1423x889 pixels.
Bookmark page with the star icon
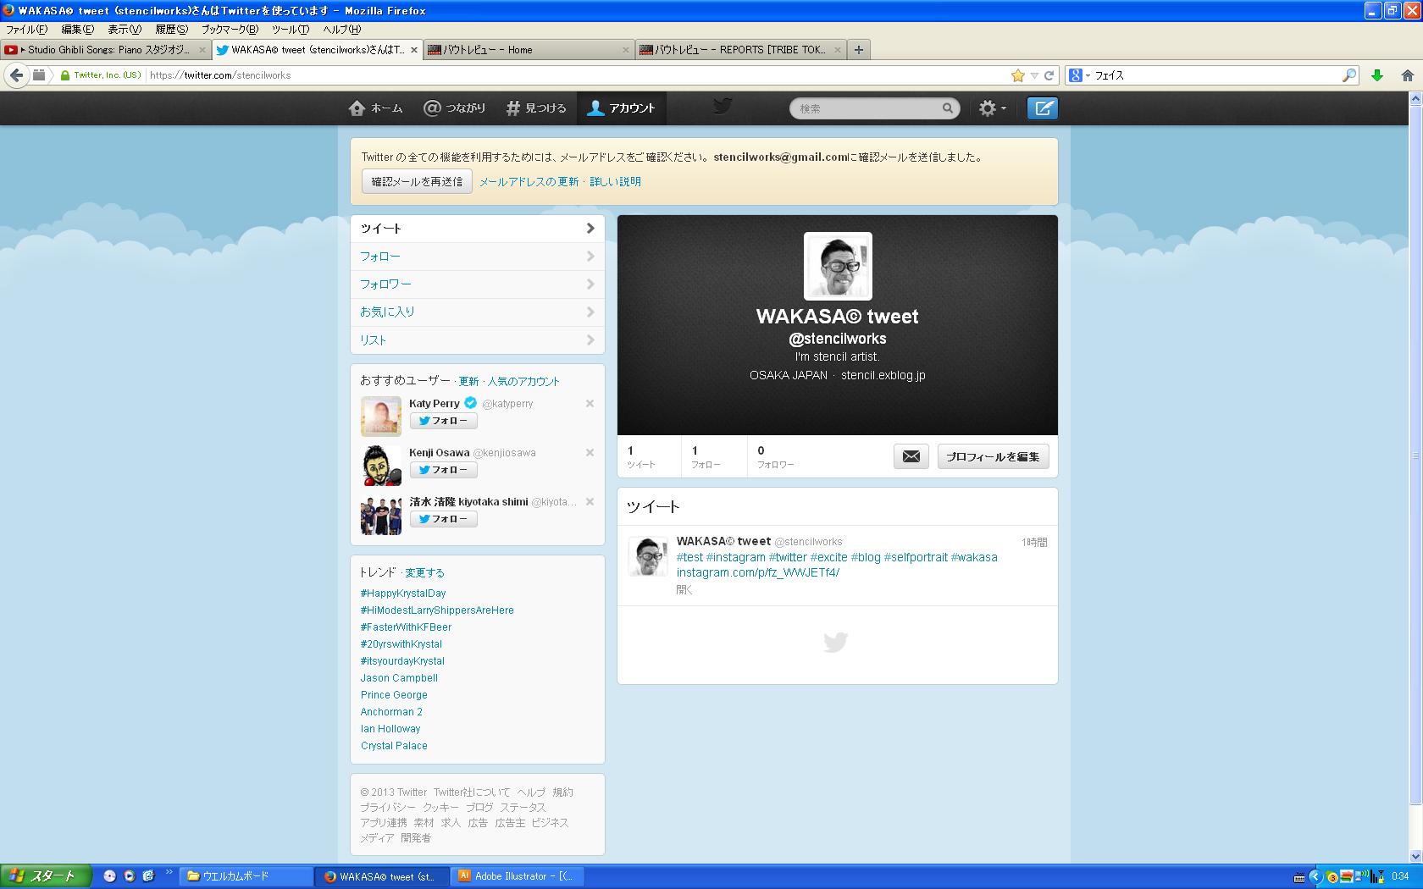click(1017, 75)
